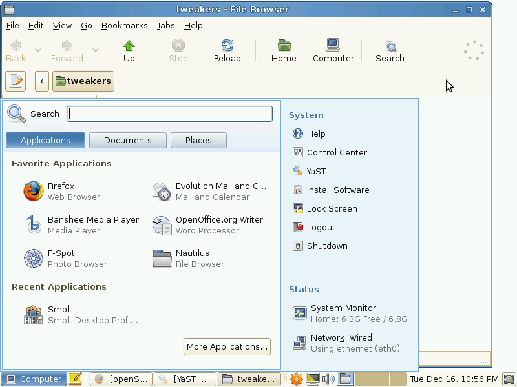Launch Smolt from Recent Applications
Image resolution: width=517 pixels, height=387 pixels.
[x=81, y=315]
